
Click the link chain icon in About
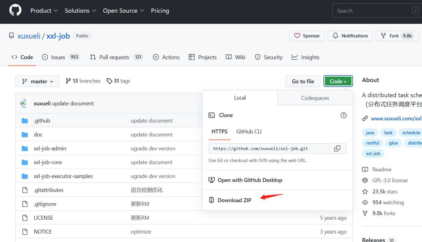click(x=365, y=119)
